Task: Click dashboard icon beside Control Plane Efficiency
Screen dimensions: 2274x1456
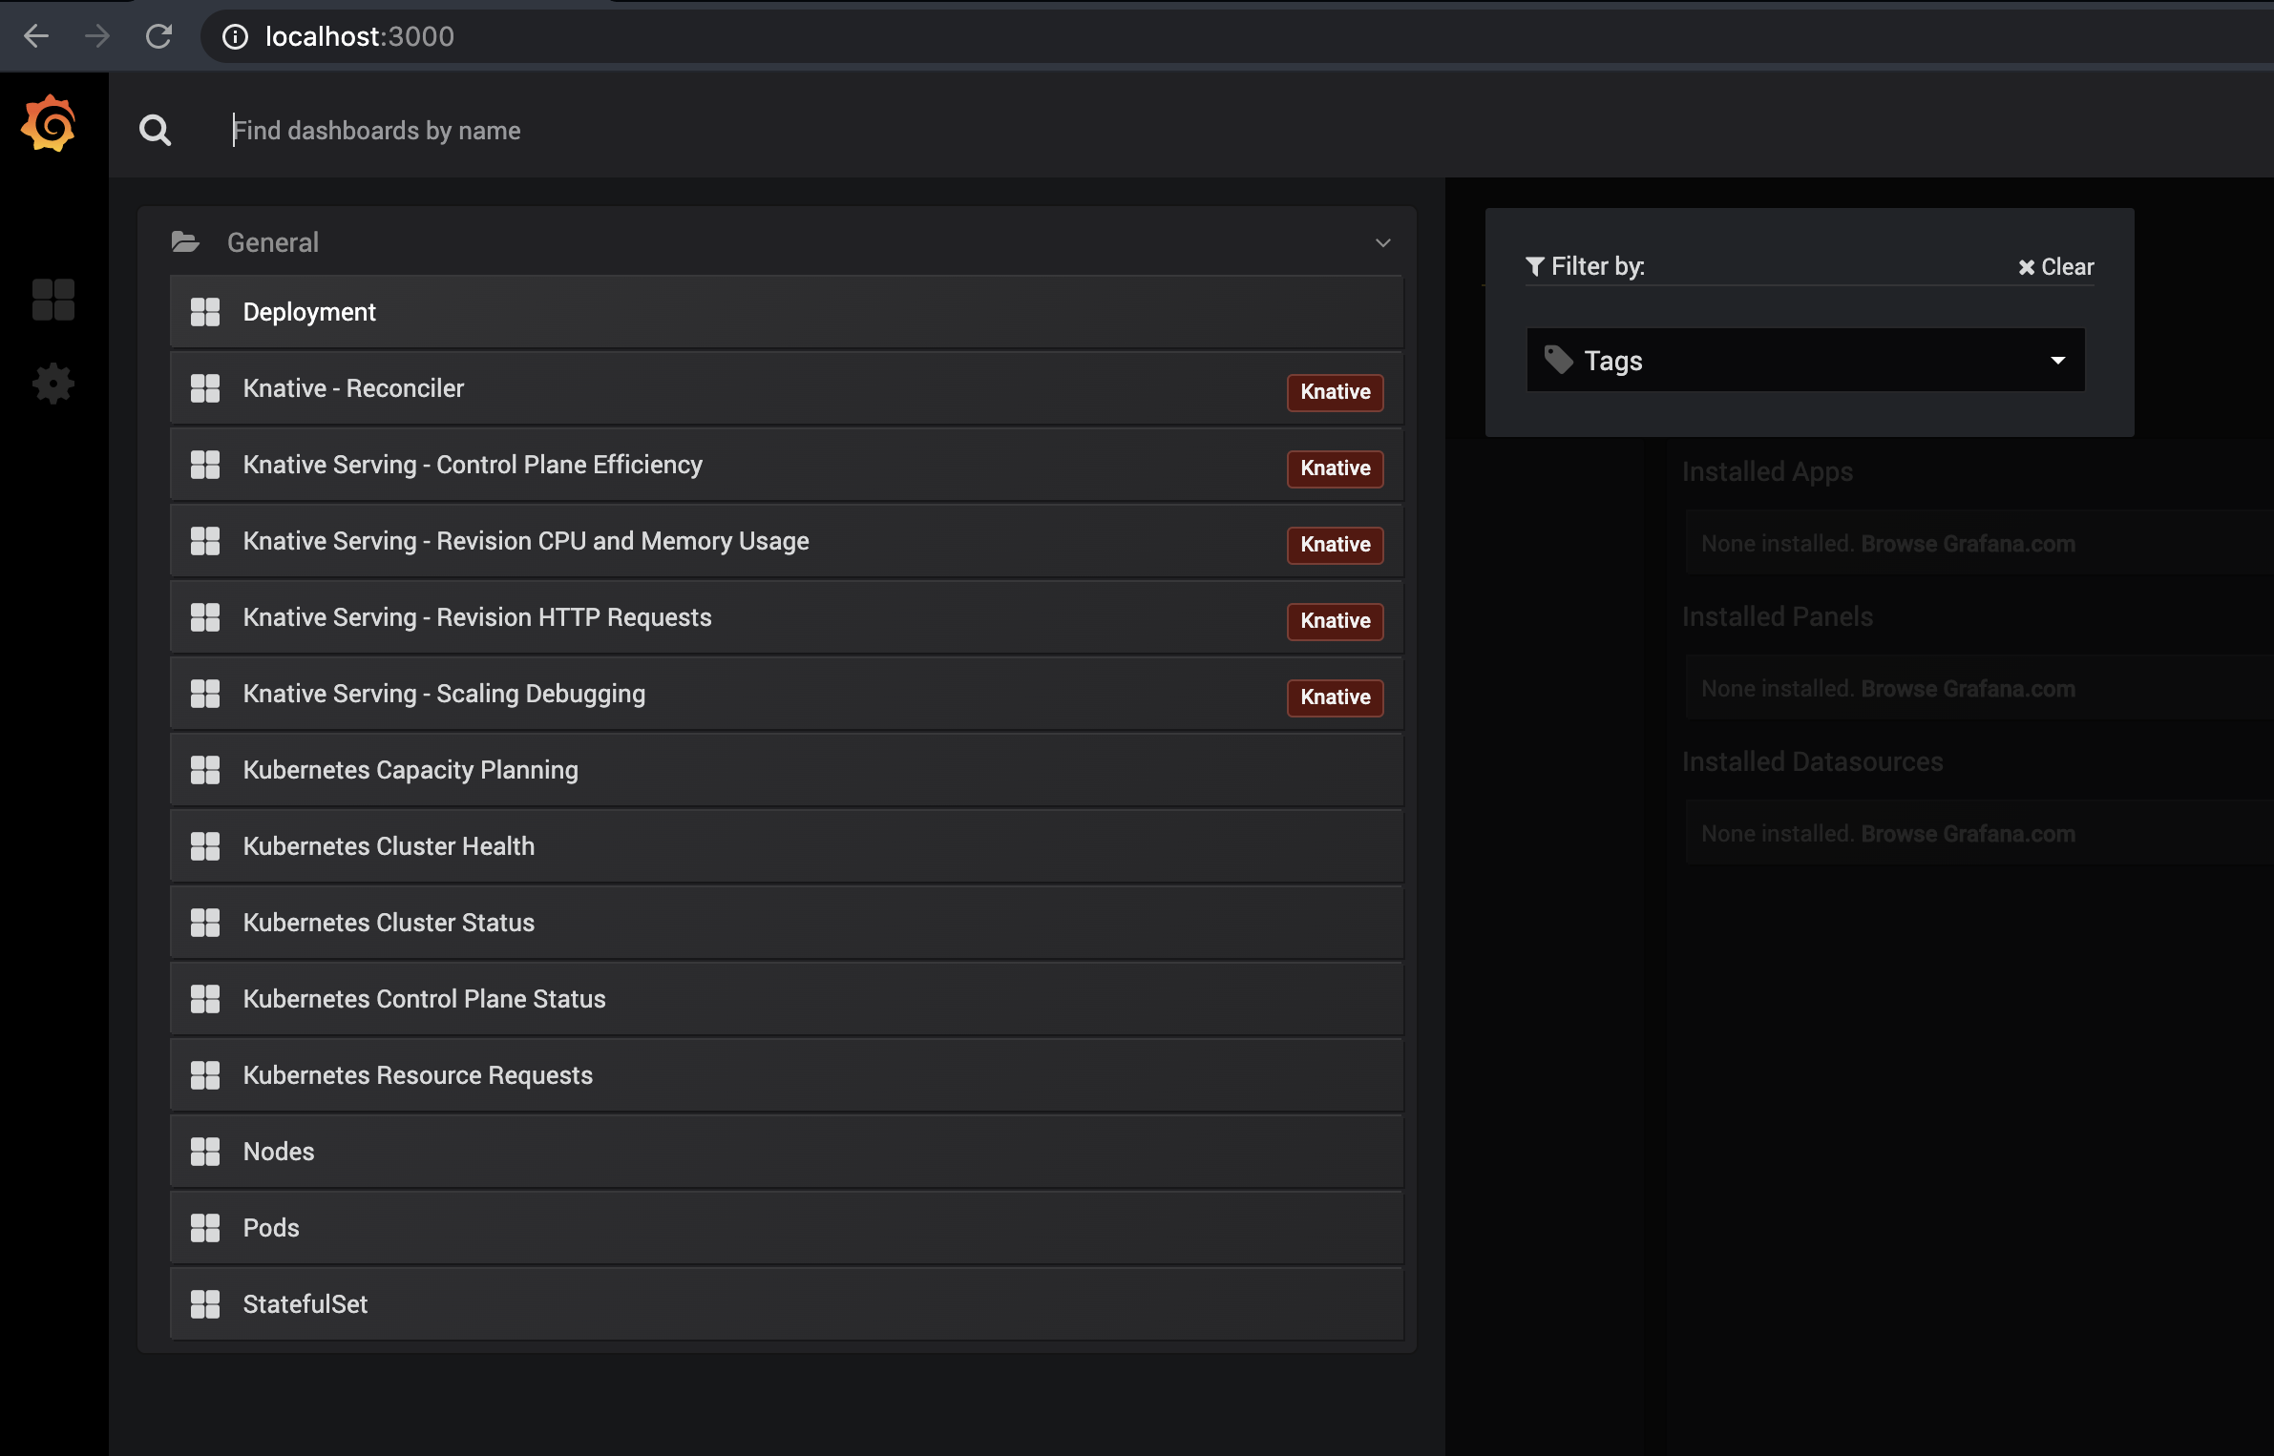Action: (x=205, y=465)
